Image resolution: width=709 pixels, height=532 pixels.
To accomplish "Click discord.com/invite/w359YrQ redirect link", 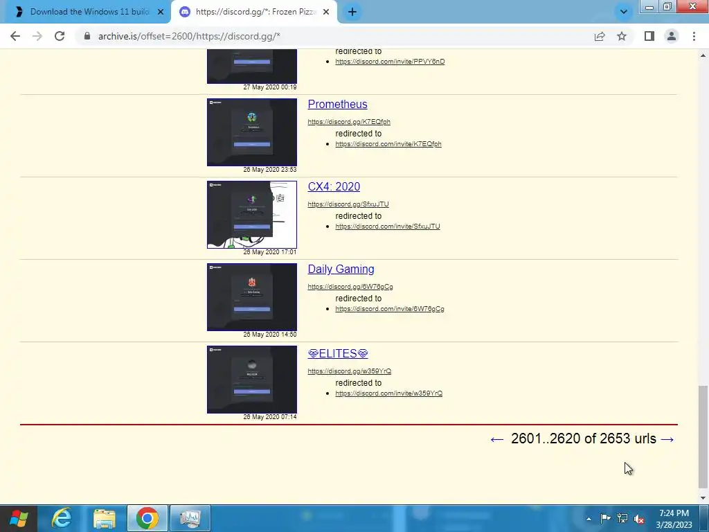I will tap(389, 393).
